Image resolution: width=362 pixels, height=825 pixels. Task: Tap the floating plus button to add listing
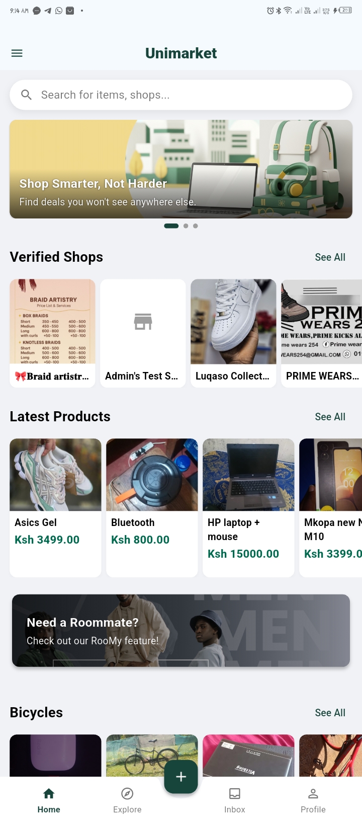[180, 777]
